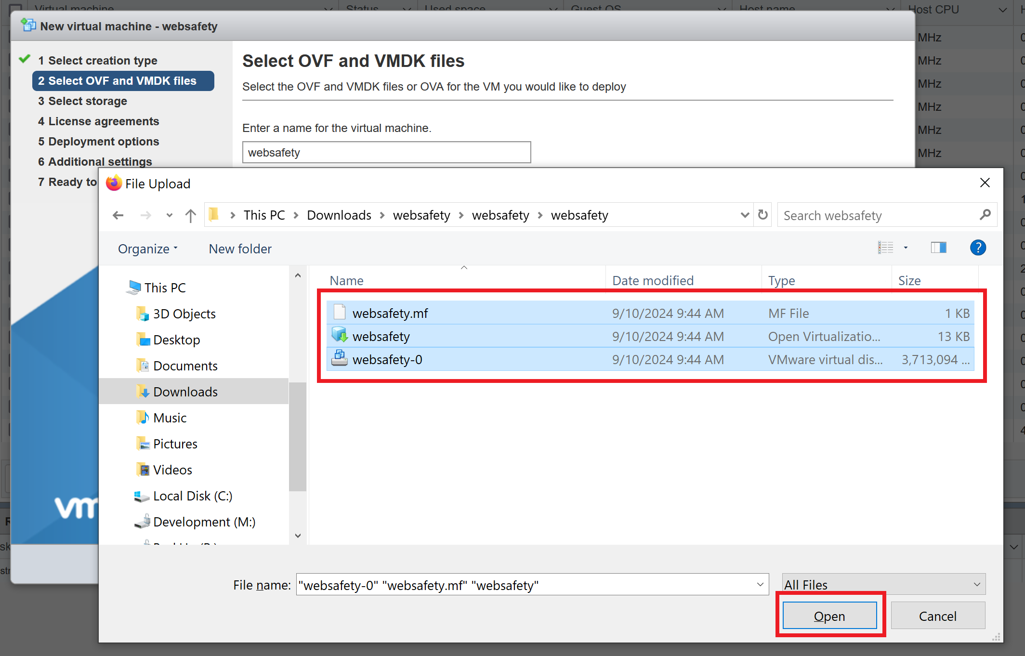The height and width of the screenshot is (656, 1025).
Task: Select the websafety OVF file
Action: (x=650, y=336)
